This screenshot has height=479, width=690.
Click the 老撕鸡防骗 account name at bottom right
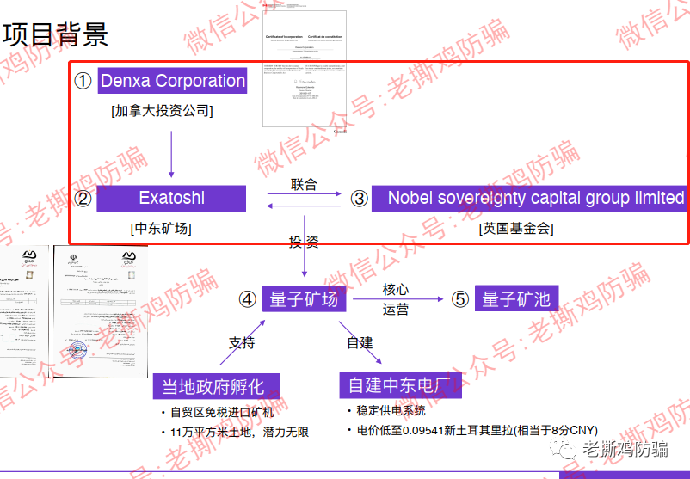(x=625, y=450)
